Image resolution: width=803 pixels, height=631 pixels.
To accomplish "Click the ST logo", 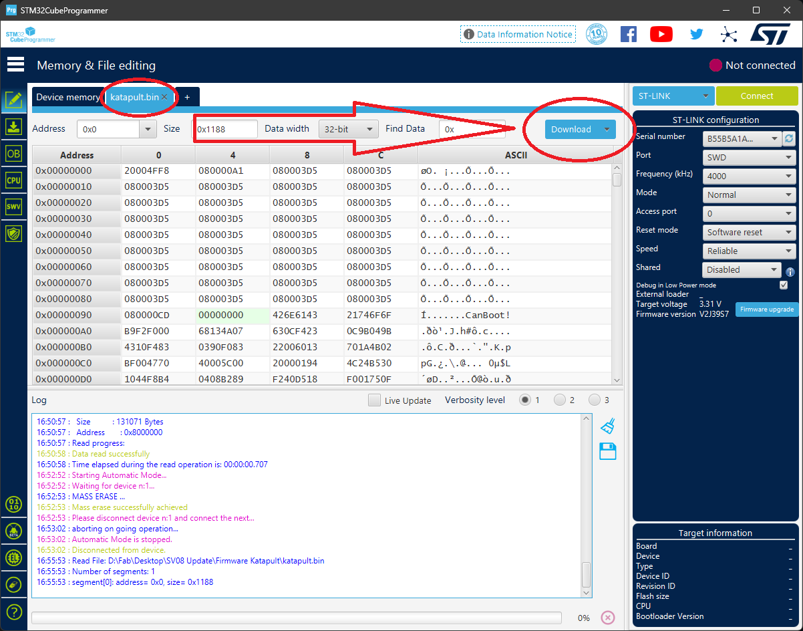I will coord(771,34).
